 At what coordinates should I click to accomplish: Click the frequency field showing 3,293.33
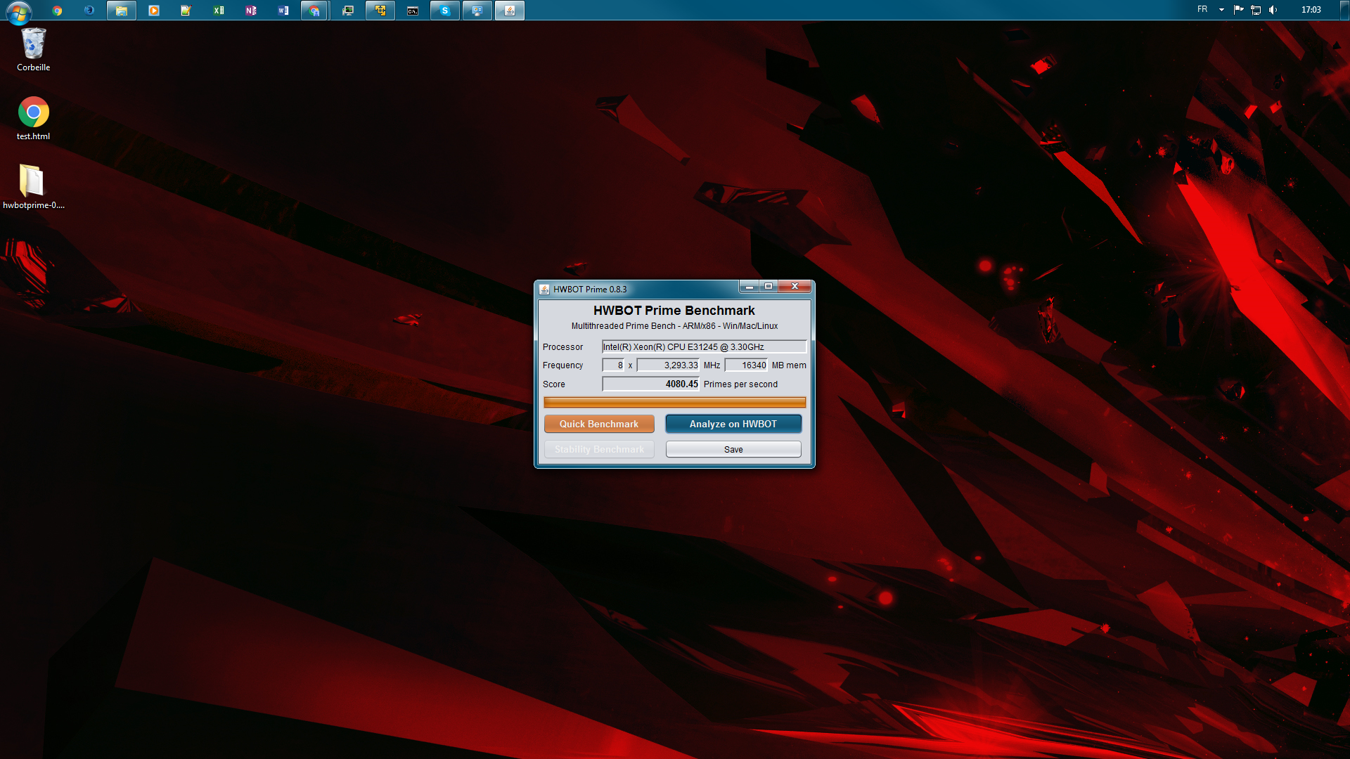668,365
